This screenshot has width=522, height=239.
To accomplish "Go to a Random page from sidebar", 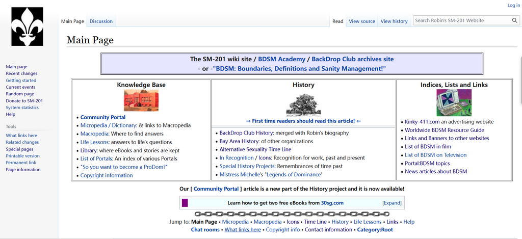I will point(20,94).
